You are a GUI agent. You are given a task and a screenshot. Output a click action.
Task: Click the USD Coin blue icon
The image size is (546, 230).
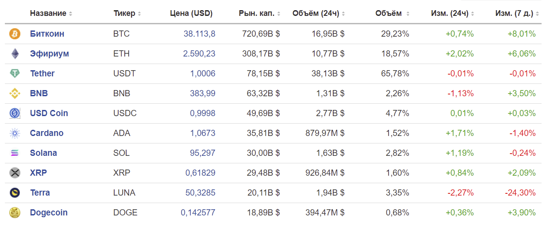click(15, 113)
